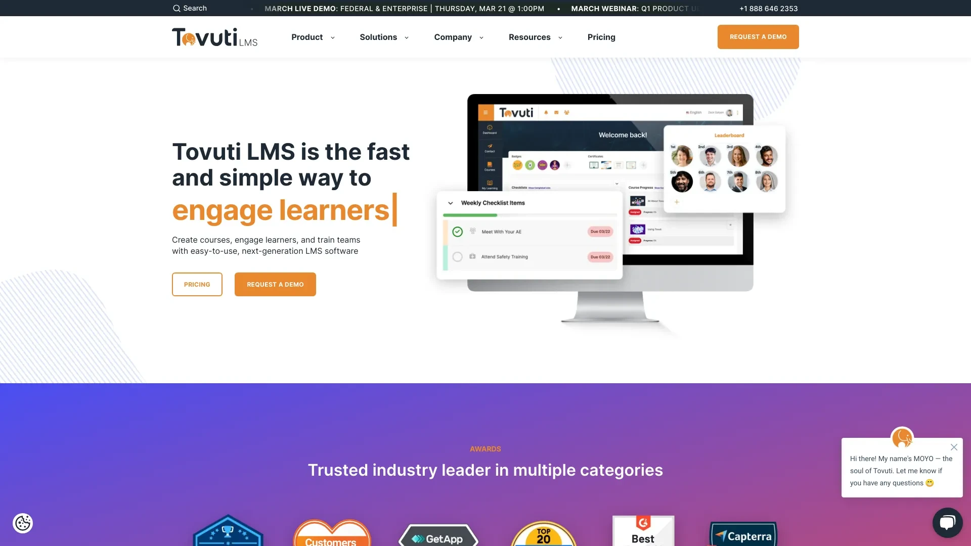Click the PRICING outlined button

(x=197, y=283)
